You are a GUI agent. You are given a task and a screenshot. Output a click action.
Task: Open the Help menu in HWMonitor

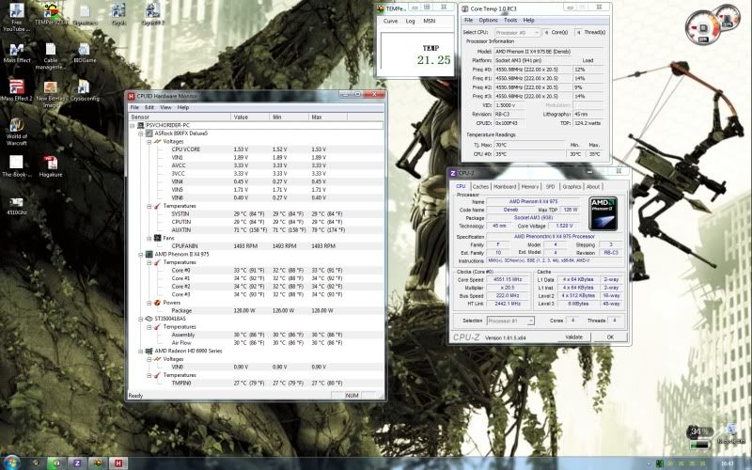coord(183,107)
